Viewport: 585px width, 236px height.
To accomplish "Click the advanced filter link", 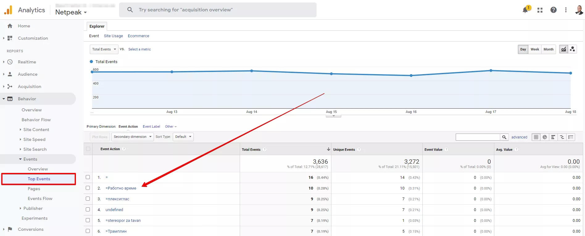I will (x=519, y=137).
